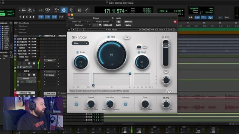This screenshot has height=134, width=239.
Task: Click the Waves logo in plugin toolbar
Action: point(69,29)
